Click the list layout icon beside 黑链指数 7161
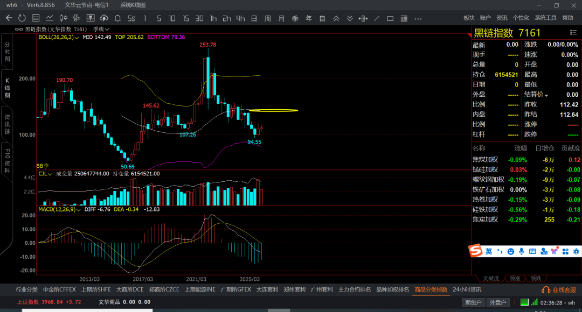This screenshot has height=312, width=582. 573,33
